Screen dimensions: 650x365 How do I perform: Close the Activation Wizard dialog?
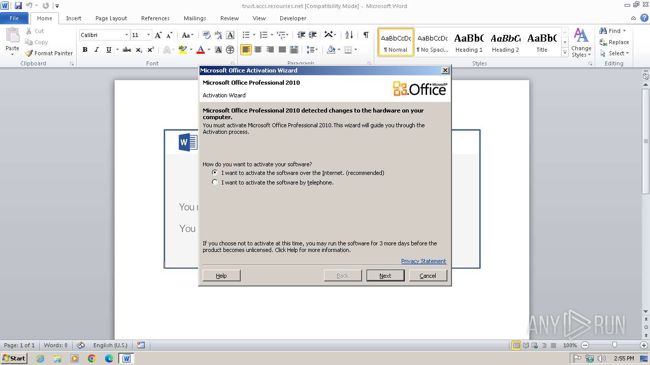445,70
